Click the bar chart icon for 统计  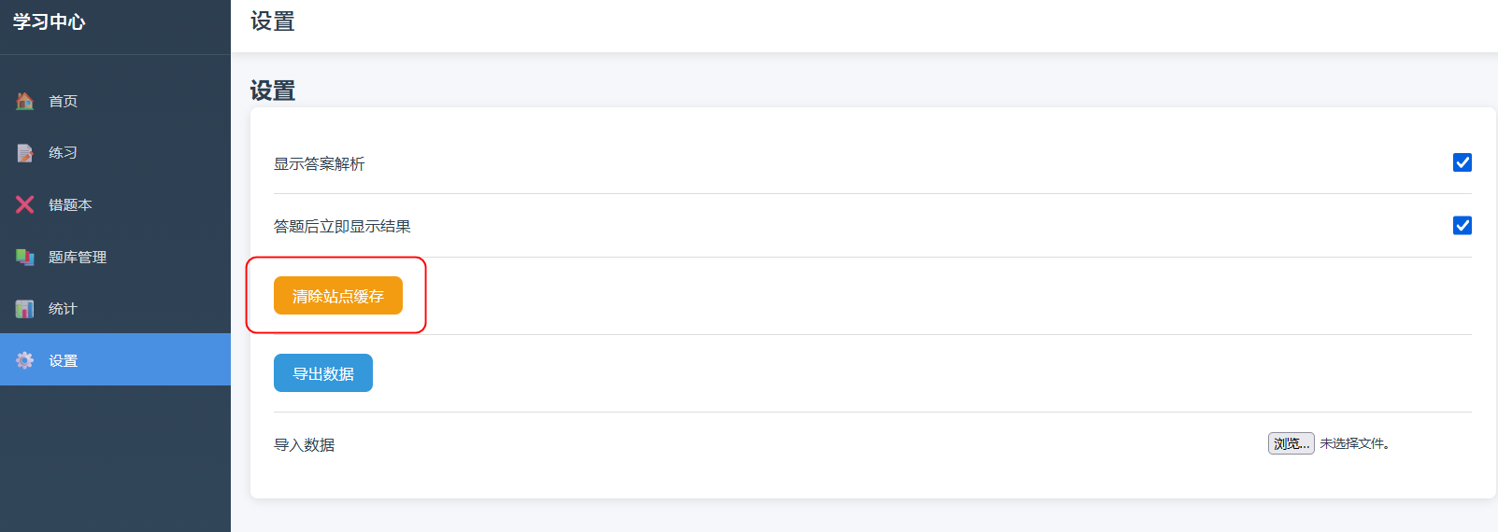25,308
